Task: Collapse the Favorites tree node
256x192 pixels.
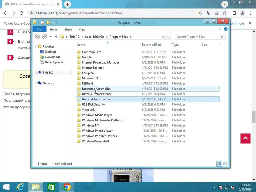Action: (x=36, y=46)
